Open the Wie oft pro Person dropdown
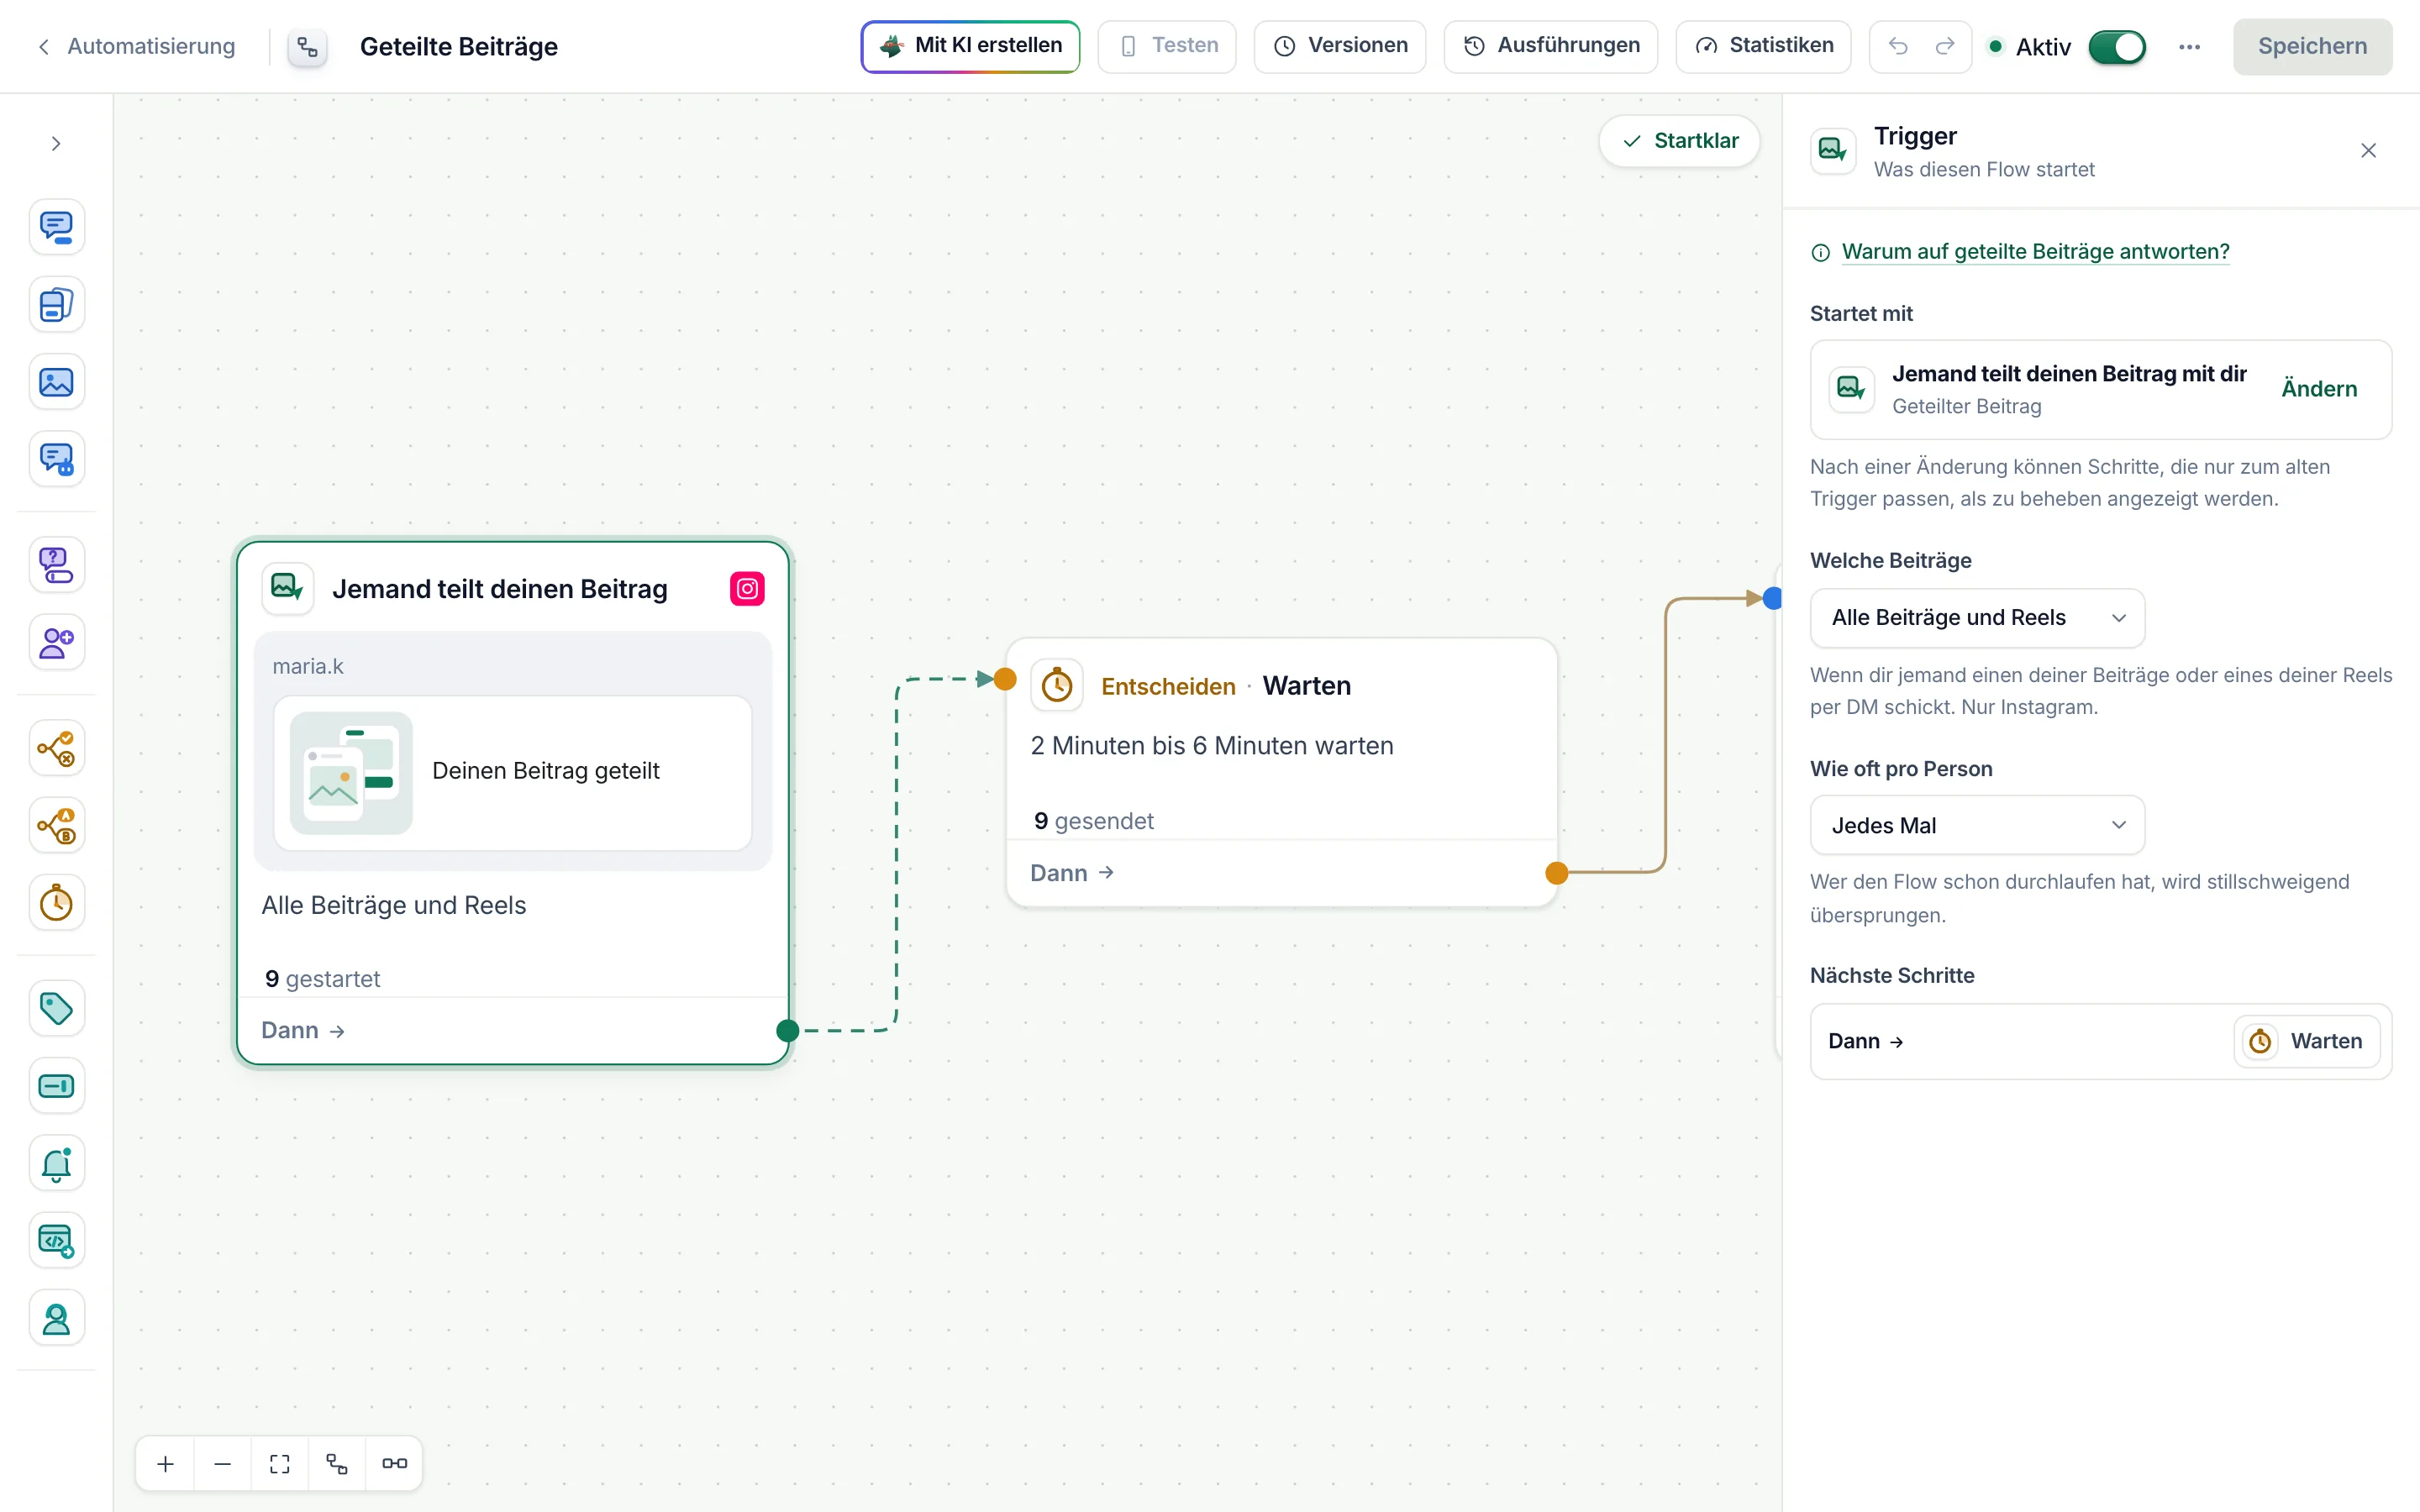The width and height of the screenshot is (2420, 1512). (x=1977, y=825)
